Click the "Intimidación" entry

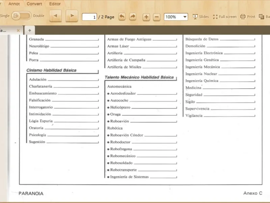coord(64,114)
